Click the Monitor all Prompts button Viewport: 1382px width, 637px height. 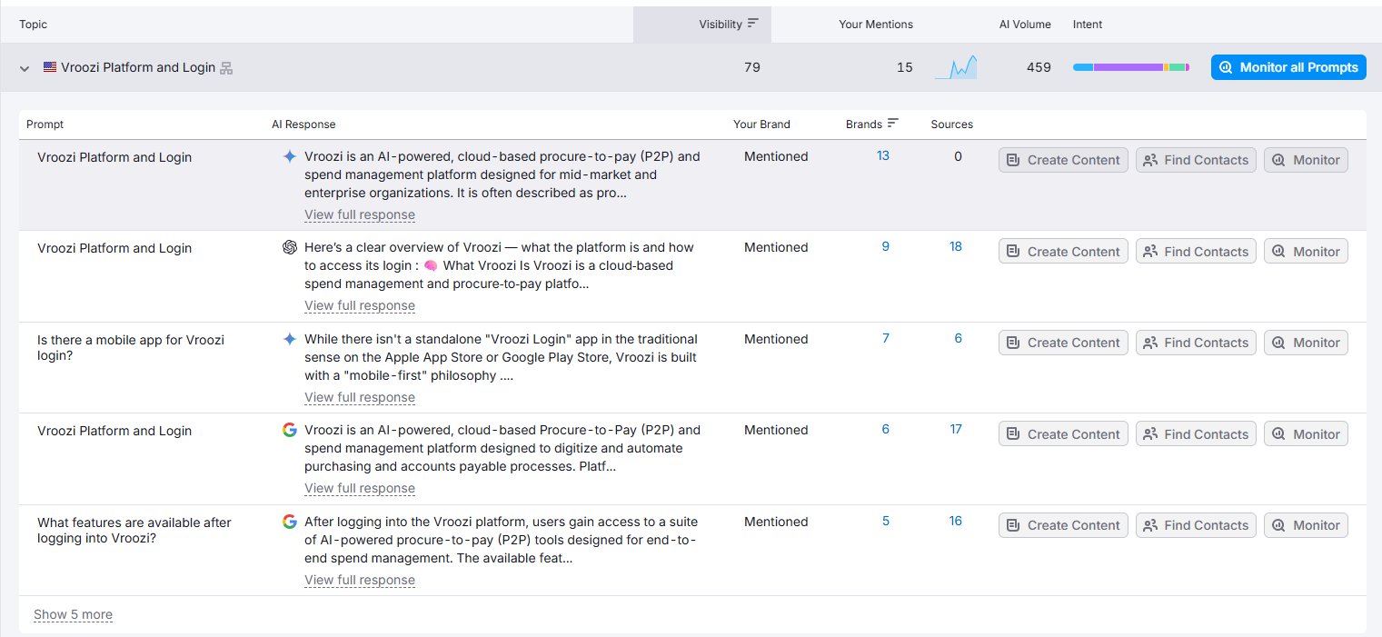tap(1288, 67)
